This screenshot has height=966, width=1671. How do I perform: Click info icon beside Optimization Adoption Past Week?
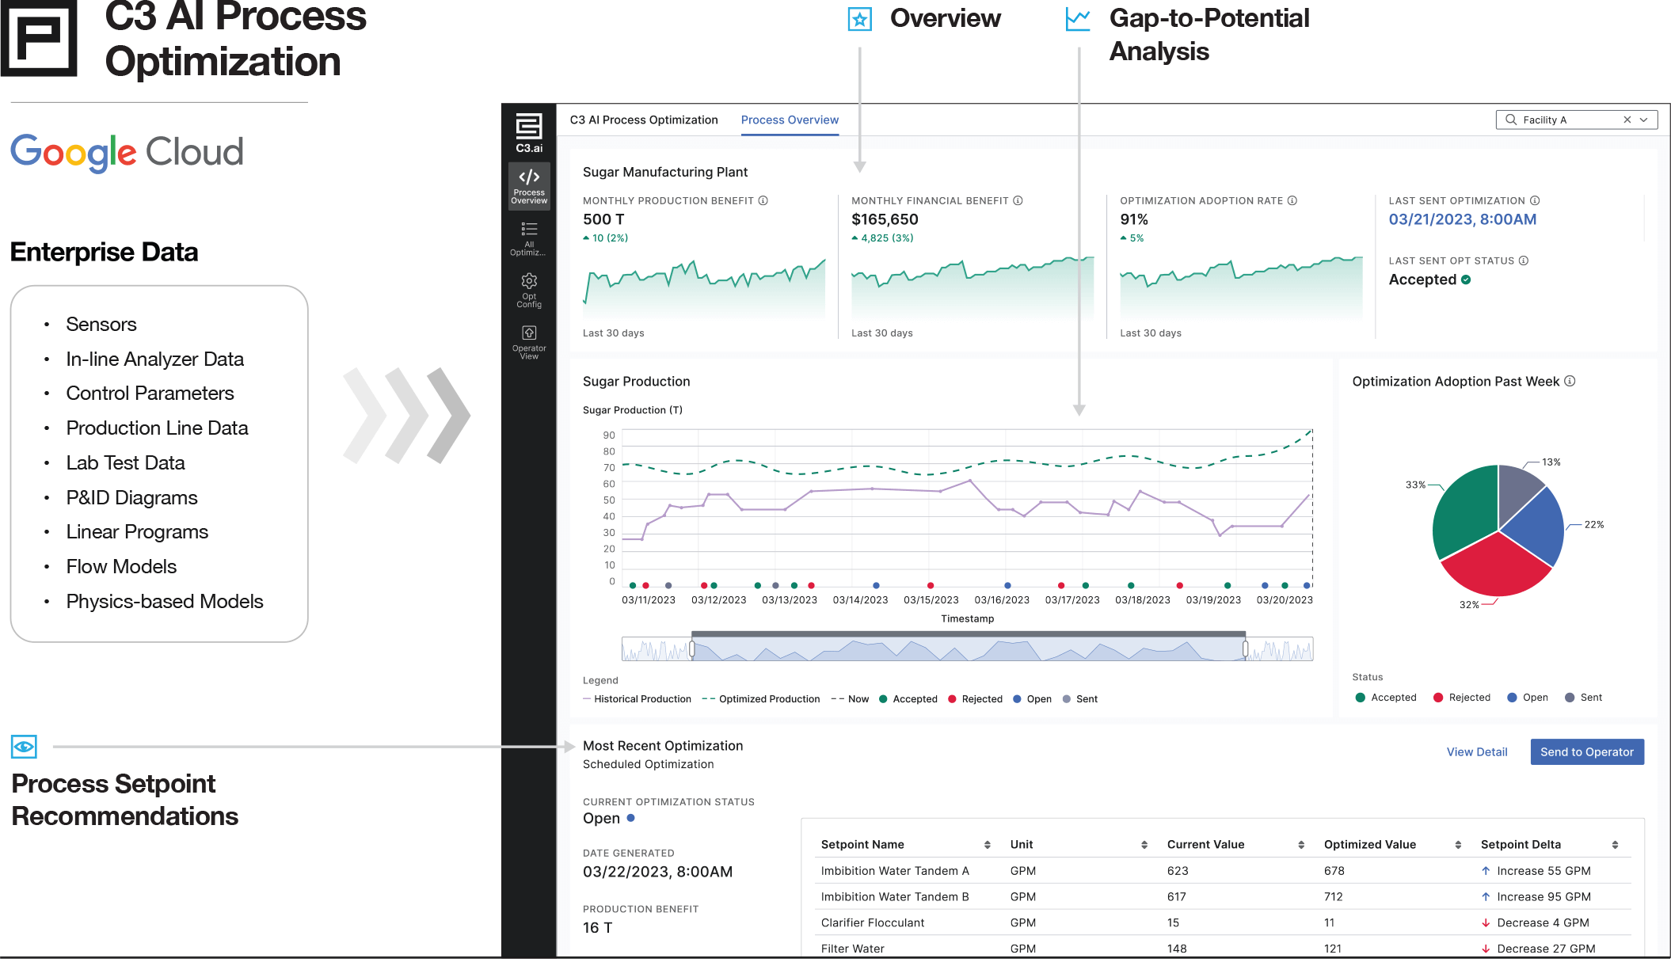1570,381
